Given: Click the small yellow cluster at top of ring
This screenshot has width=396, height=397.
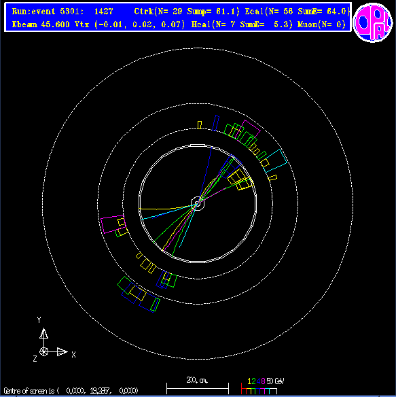Looking at the screenshot, I should click(200, 125).
